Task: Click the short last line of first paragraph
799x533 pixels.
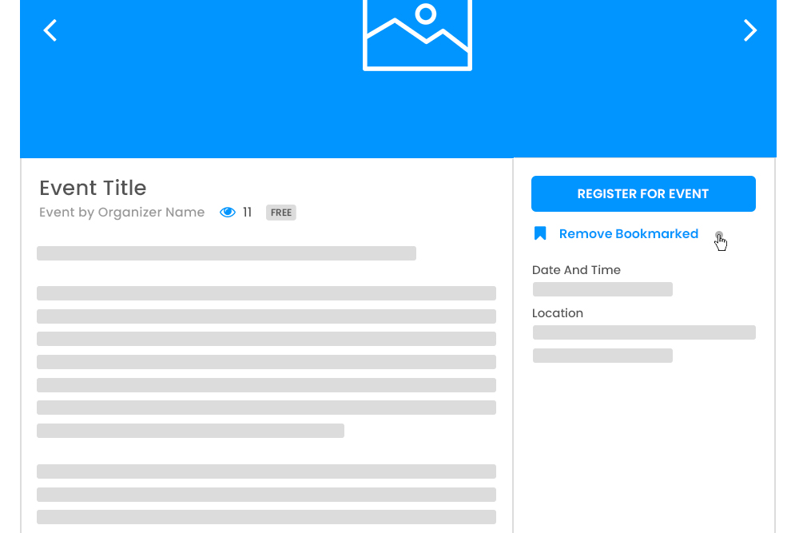Action: pos(190,431)
